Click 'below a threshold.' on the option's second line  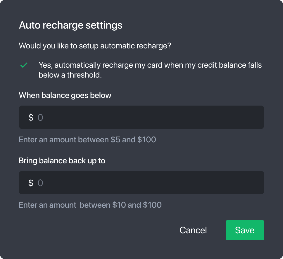(x=70, y=75)
